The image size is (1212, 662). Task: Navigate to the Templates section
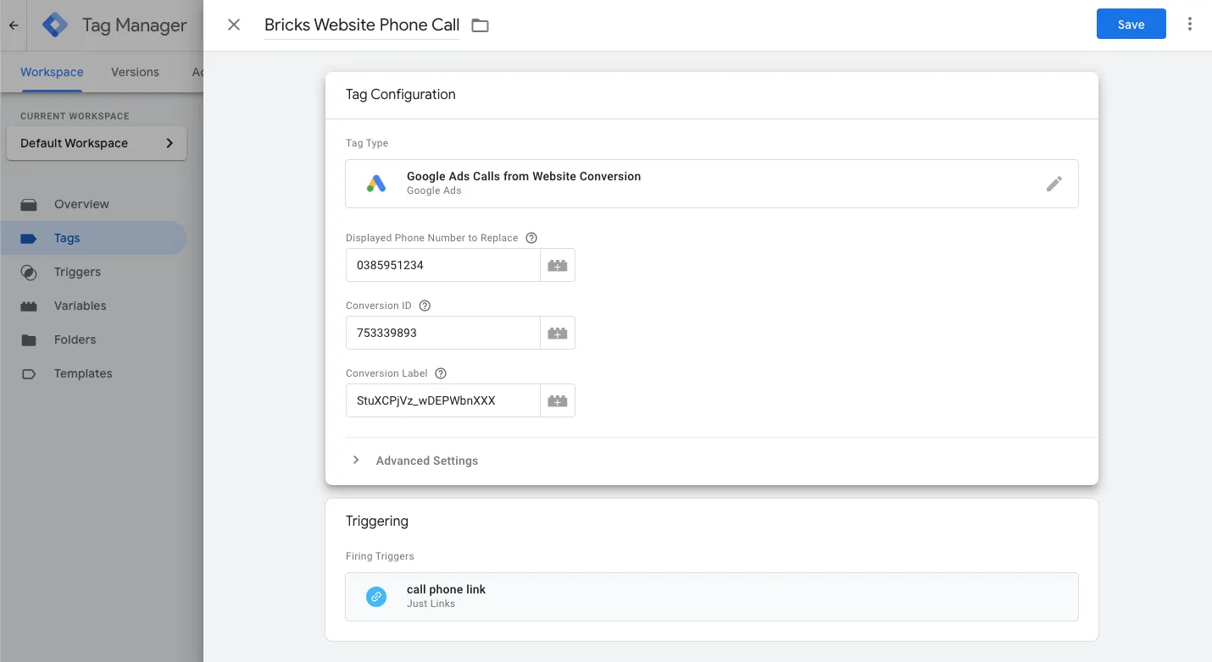point(83,373)
